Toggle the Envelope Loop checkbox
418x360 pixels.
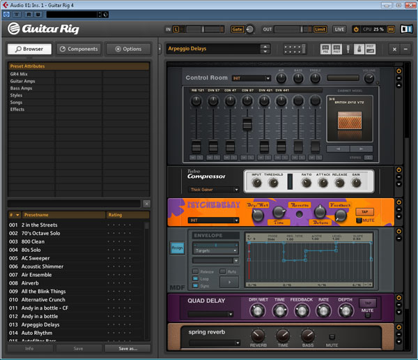195,278
